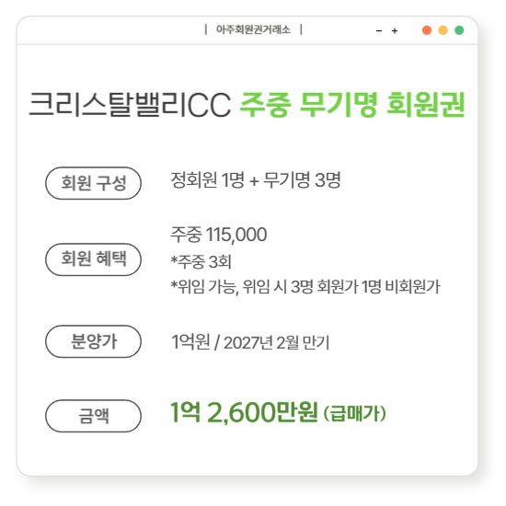Click the 금액 pill label
This screenshot has width=506, height=506.
coord(93,416)
